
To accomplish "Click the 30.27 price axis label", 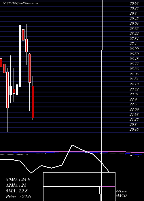I will coord(134,8).
